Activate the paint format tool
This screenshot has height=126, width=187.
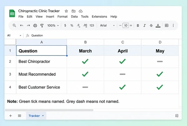click(x=42, y=26)
